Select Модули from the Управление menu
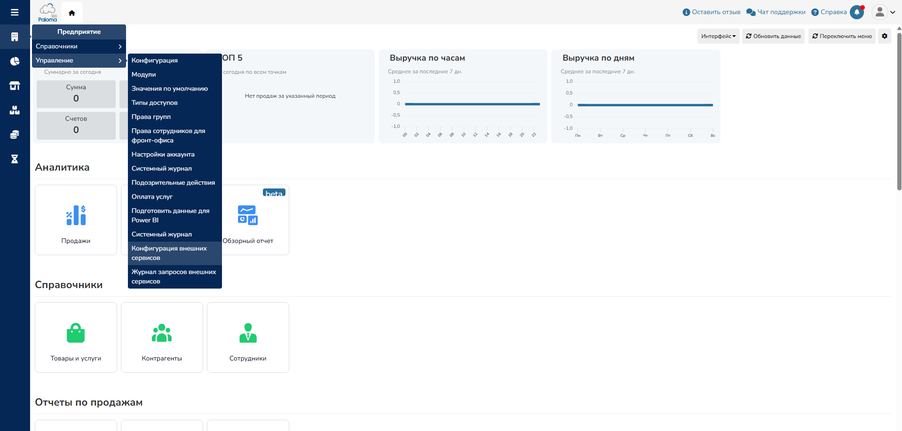Screen dimensions: 902x431 coord(144,74)
